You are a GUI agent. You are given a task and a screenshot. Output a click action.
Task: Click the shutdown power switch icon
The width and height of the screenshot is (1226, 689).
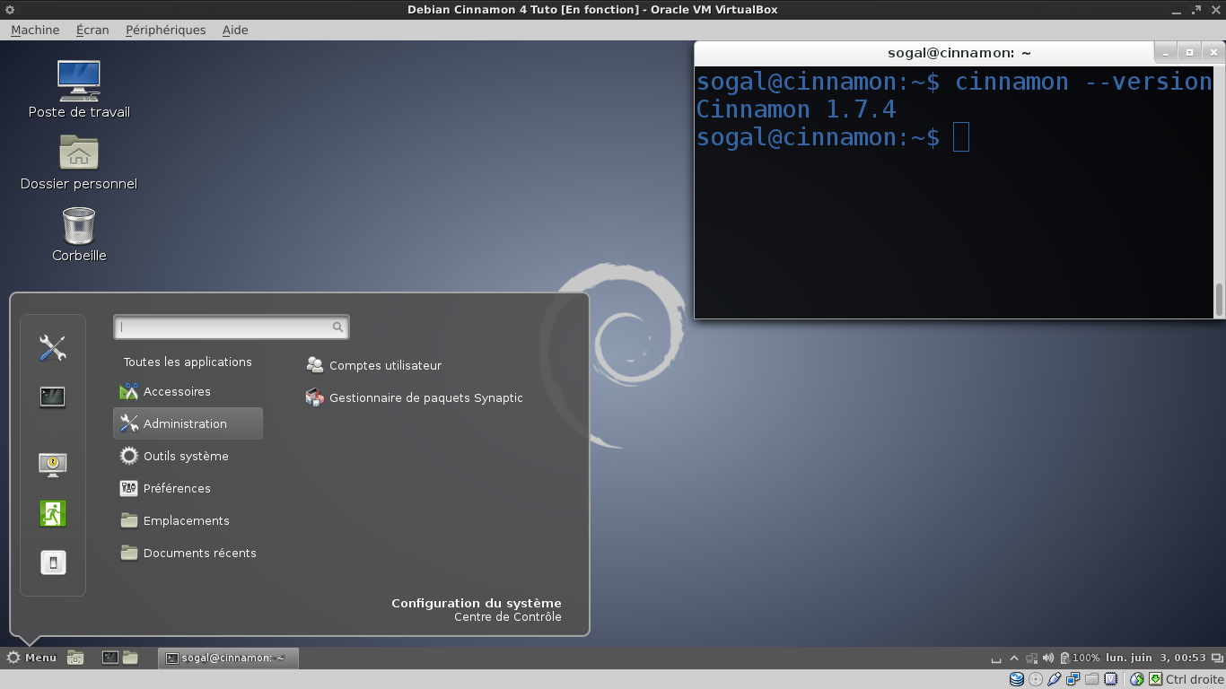[x=53, y=563]
